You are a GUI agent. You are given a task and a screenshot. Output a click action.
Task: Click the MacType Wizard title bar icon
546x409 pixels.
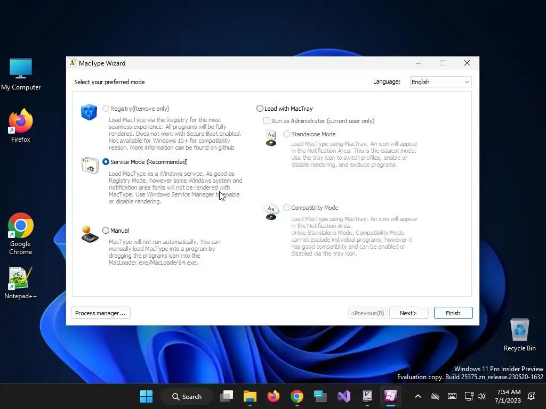[x=72, y=63]
